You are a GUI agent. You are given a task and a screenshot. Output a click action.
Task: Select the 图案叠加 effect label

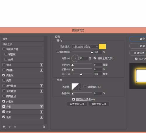(11, 96)
